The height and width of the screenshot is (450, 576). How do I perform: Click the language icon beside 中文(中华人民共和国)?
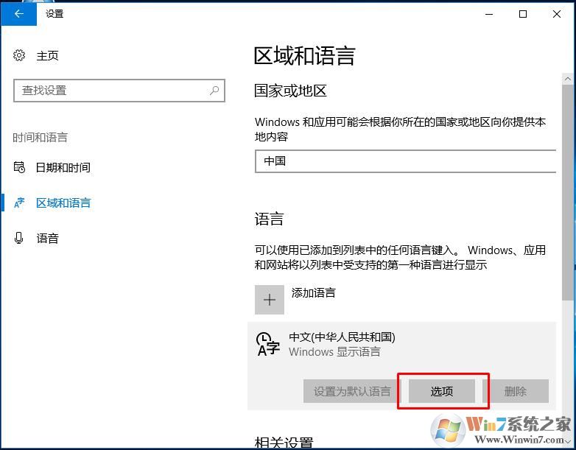point(268,344)
